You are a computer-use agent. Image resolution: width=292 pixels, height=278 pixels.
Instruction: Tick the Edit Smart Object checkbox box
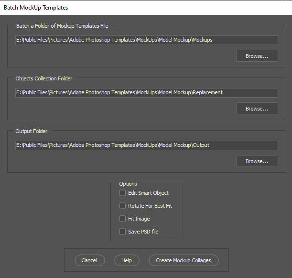click(123, 193)
